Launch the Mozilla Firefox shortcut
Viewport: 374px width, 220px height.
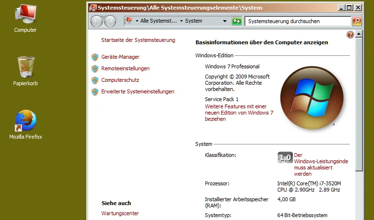[x=26, y=124]
